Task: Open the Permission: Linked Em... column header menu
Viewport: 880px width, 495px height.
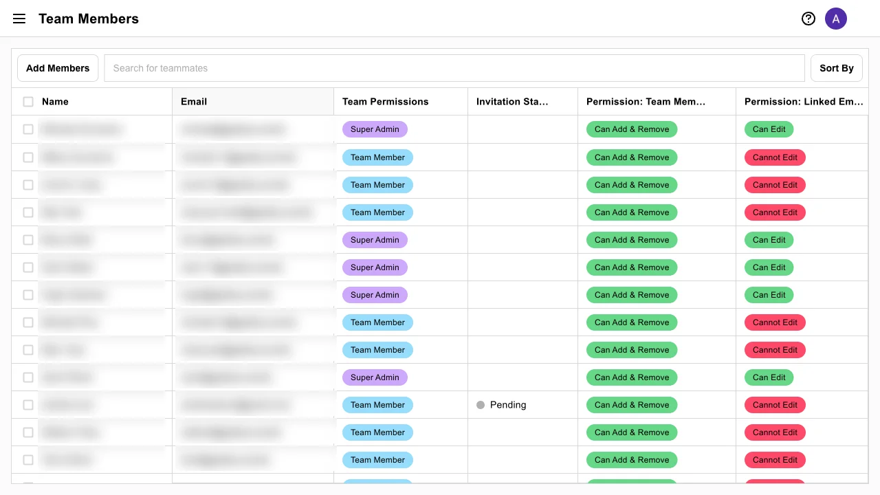Action: tap(804, 101)
